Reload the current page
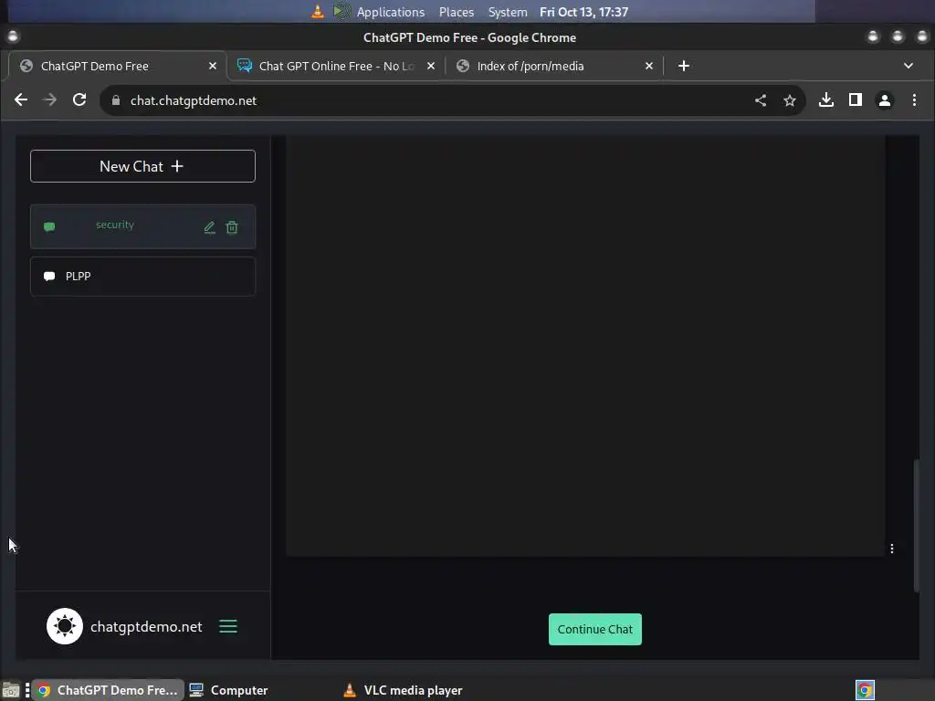Image resolution: width=935 pixels, height=701 pixels. pyautogui.click(x=79, y=100)
